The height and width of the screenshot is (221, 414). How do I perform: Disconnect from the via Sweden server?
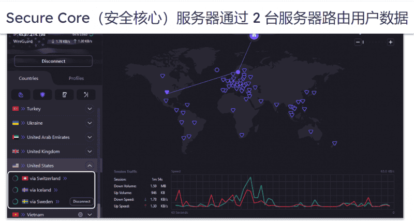pyautogui.click(x=82, y=201)
